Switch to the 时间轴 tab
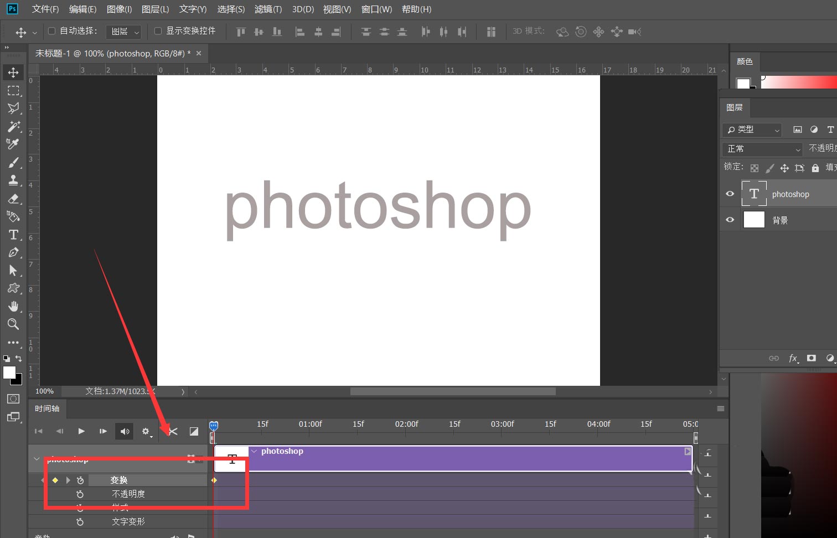 tap(47, 408)
